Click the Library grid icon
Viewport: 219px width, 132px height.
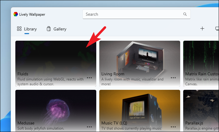(x=19, y=29)
